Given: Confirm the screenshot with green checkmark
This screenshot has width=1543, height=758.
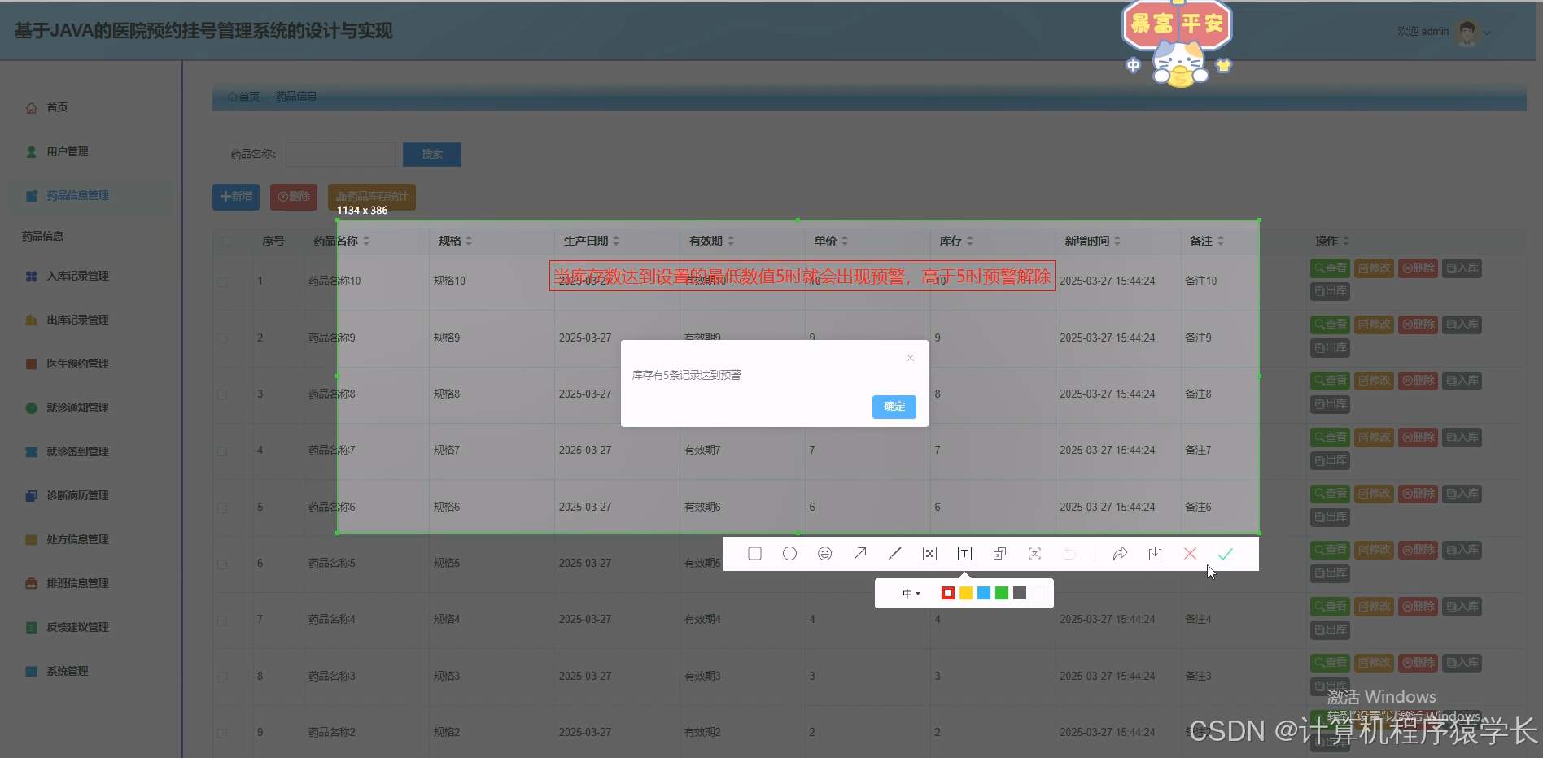Looking at the screenshot, I should 1225,554.
